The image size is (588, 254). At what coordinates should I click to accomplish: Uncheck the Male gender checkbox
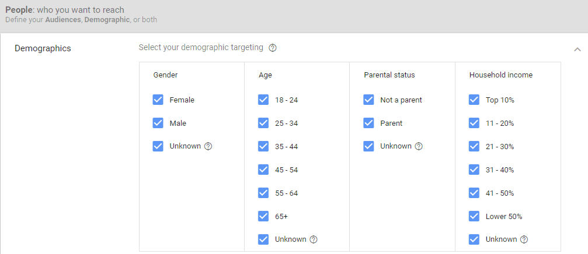point(158,123)
